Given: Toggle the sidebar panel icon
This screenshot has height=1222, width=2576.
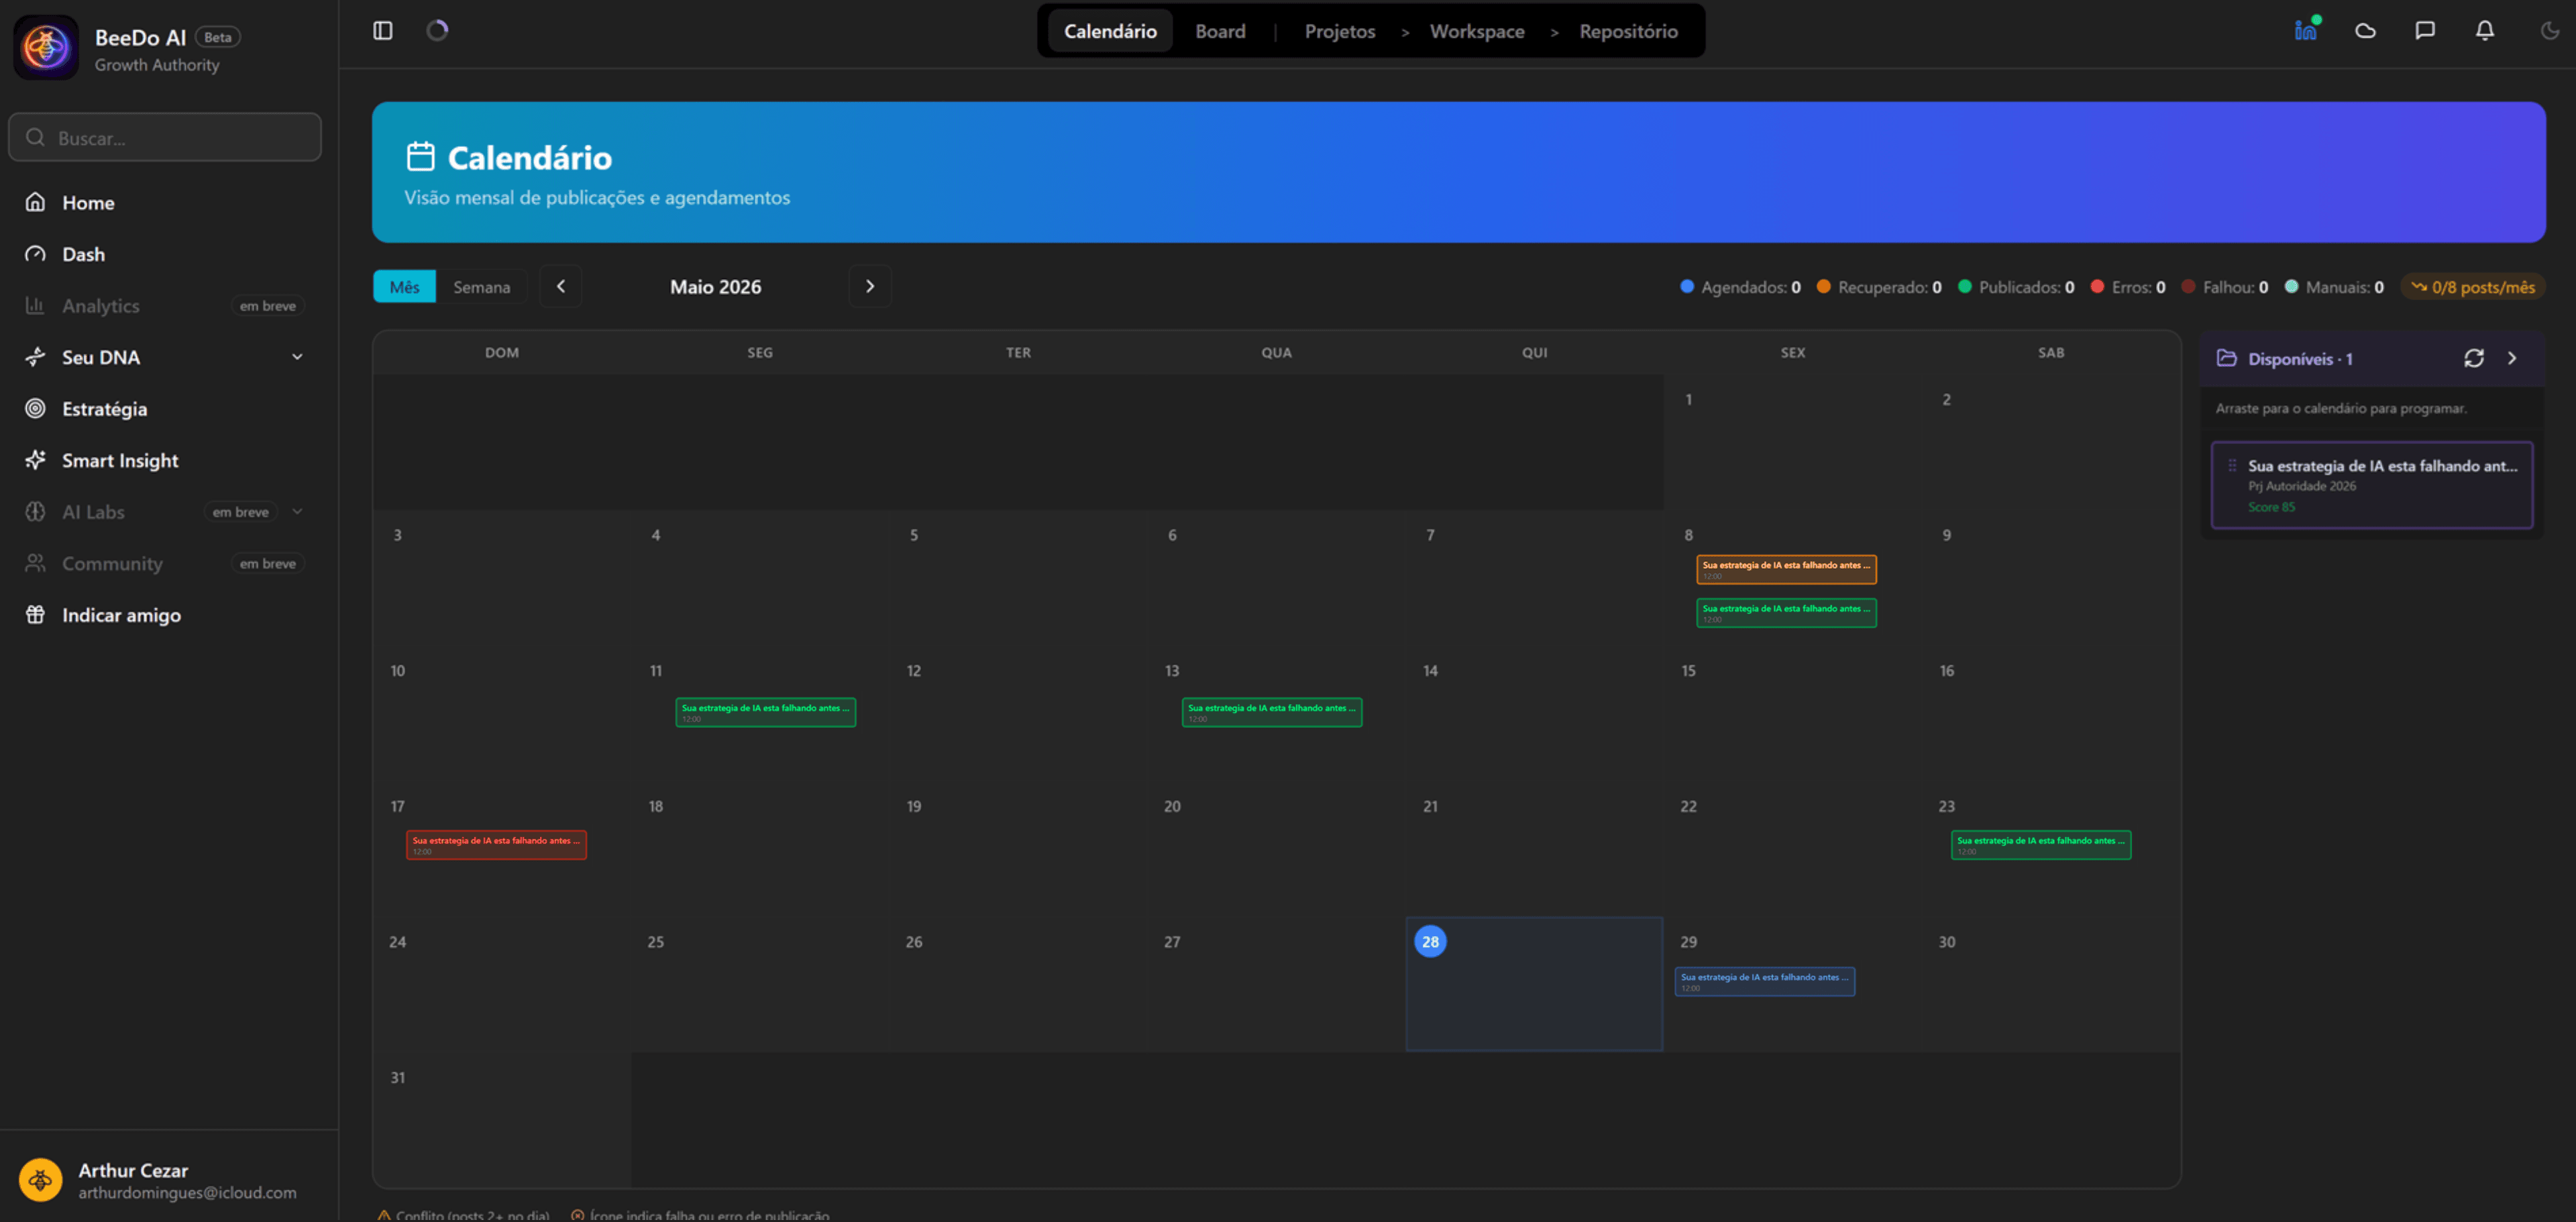Looking at the screenshot, I should pyautogui.click(x=383, y=31).
